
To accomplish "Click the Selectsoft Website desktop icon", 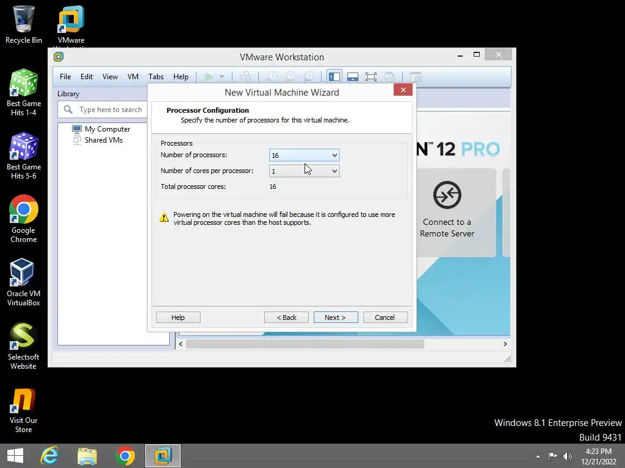I will pyautogui.click(x=24, y=346).
